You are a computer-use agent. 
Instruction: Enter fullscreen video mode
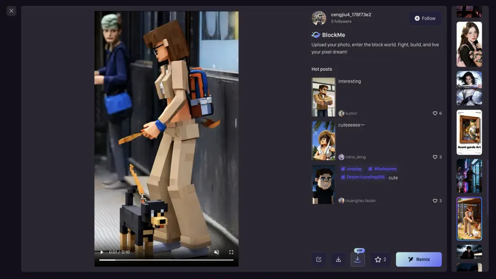pyautogui.click(x=231, y=252)
